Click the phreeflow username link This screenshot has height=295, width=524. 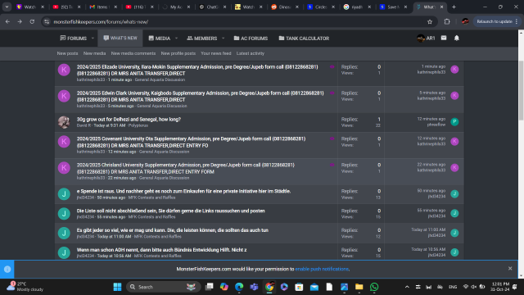point(436,125)
